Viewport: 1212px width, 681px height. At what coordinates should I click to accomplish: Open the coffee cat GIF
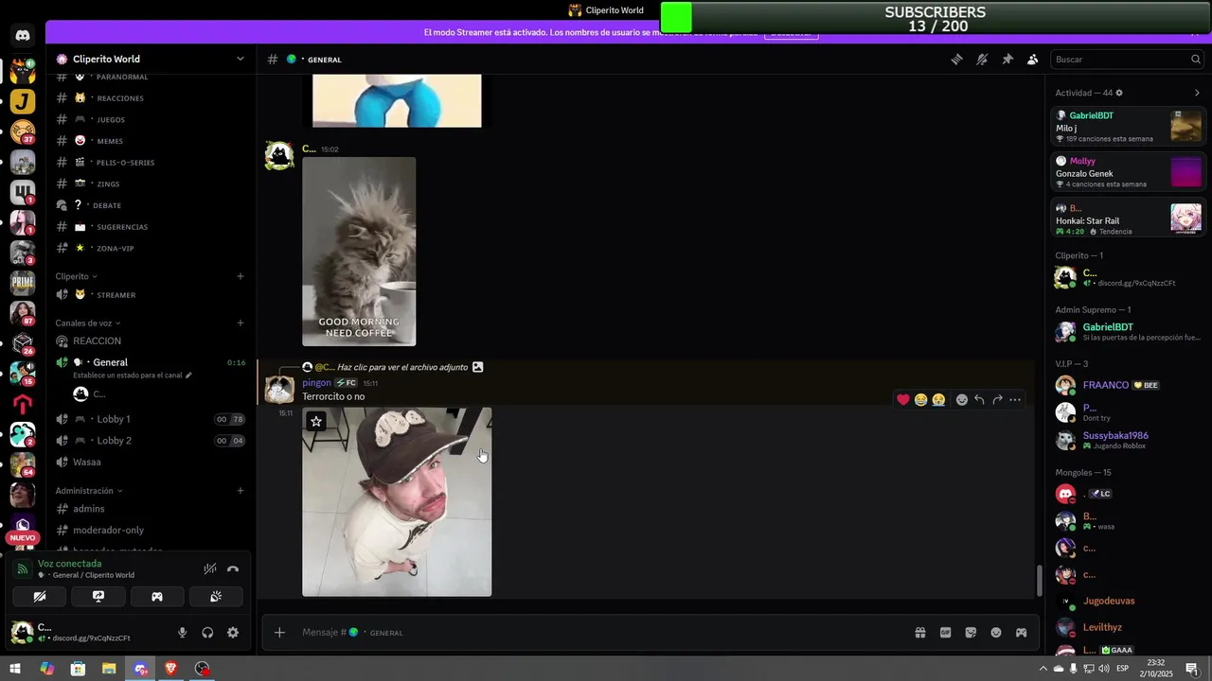tap(359, 252)
